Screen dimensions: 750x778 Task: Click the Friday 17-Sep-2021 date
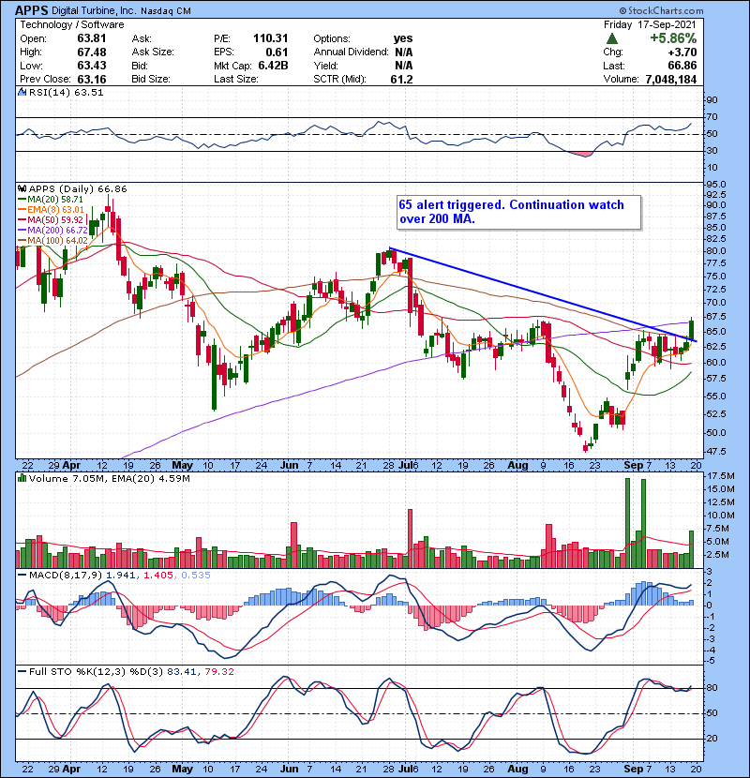(x=650, y=24)
